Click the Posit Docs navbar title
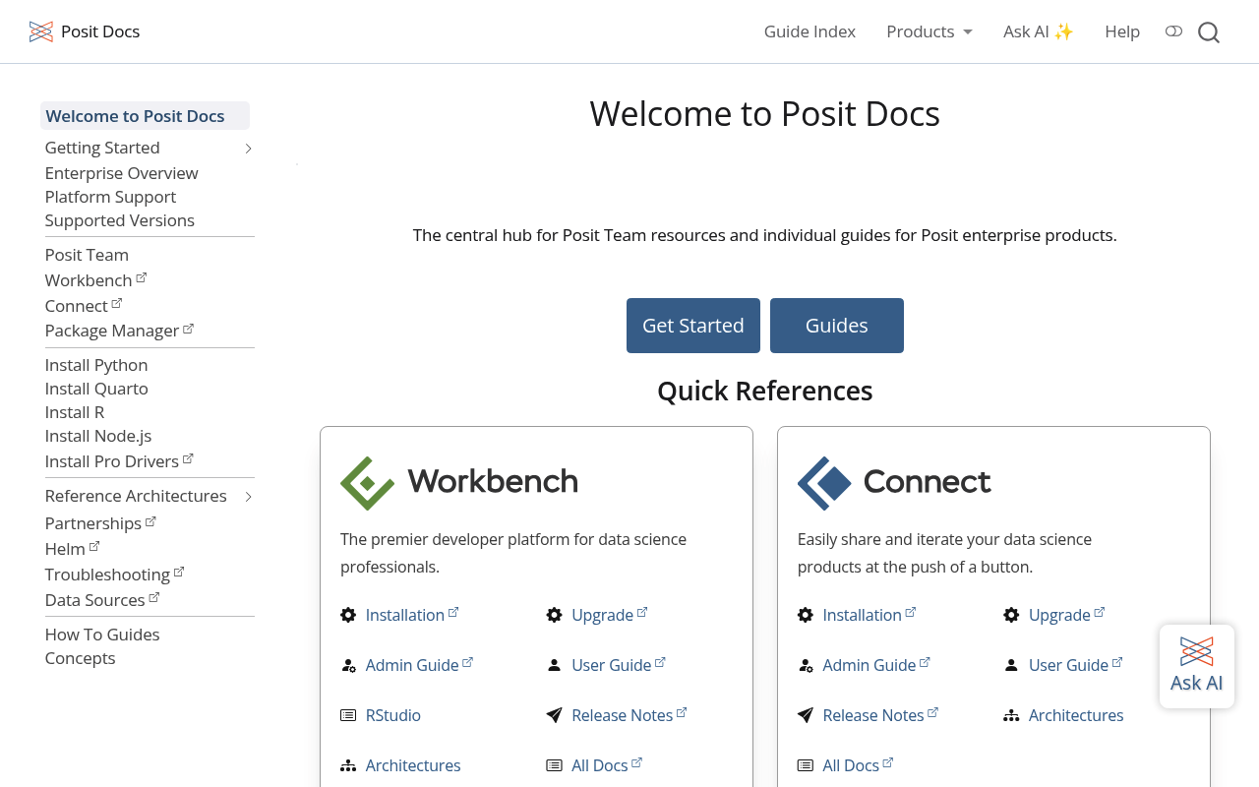Image resolution: width=1259 pixels, height=787 pixels. pos(100,31)
